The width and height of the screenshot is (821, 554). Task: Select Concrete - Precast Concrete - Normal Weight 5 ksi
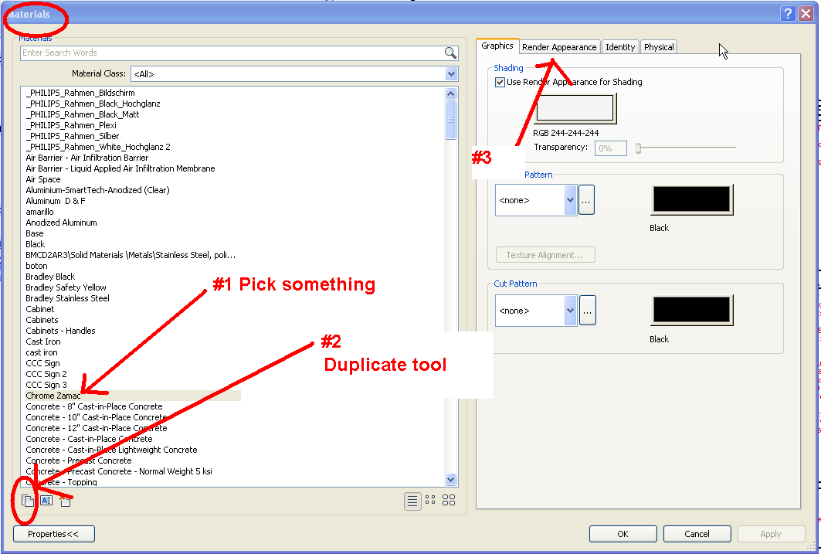[x=119, y=472]
